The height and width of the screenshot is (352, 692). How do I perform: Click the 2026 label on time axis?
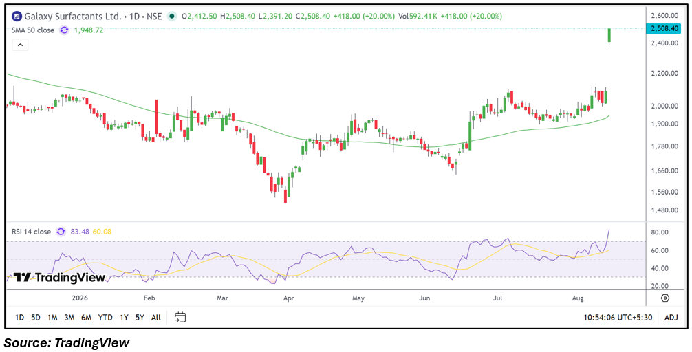[80, 298]
